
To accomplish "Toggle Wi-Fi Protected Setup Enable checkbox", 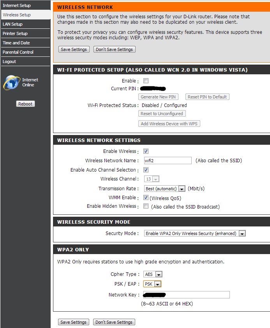I will 146,81.
